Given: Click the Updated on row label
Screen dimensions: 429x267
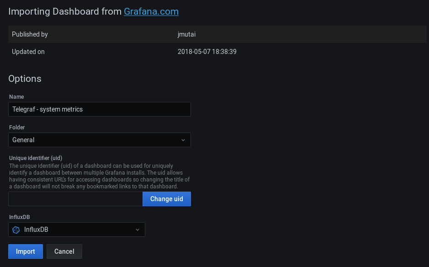Looking at the screenshot, I should coord(28,52).
